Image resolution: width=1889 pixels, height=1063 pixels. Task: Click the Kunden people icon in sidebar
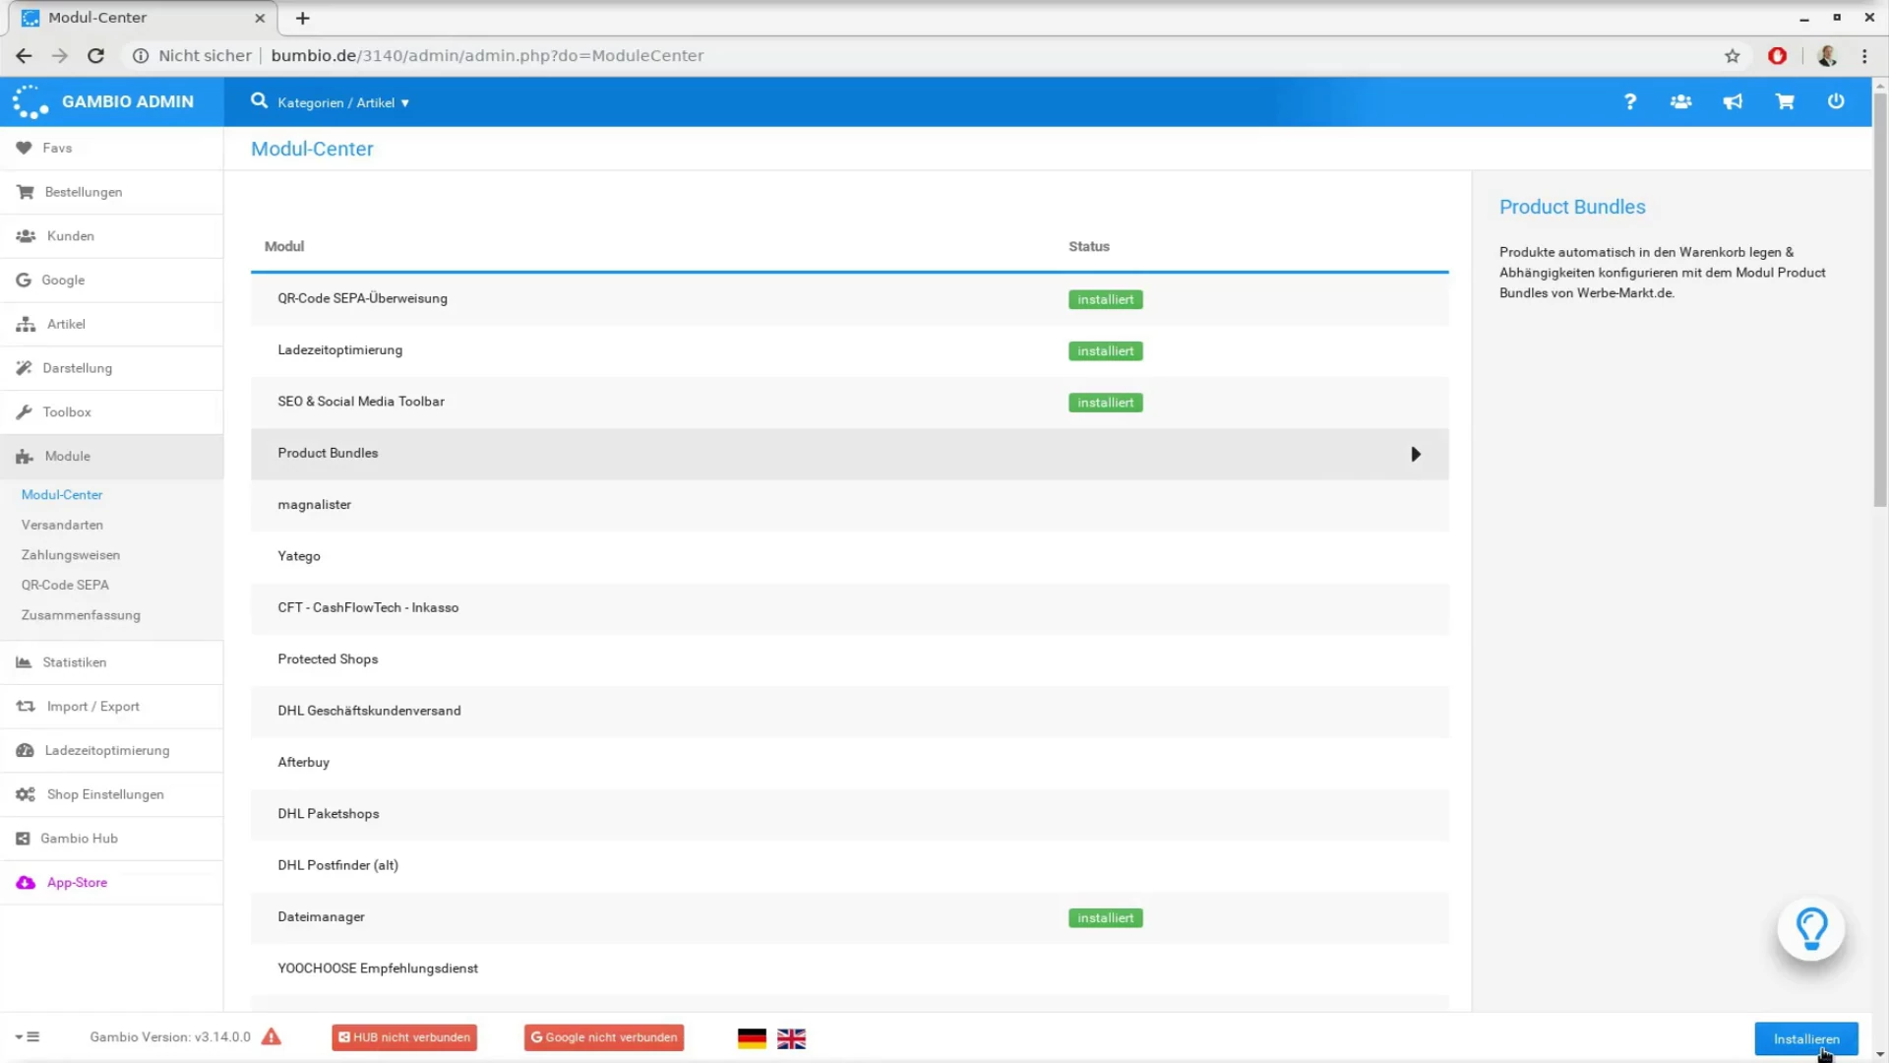[26, 236]
